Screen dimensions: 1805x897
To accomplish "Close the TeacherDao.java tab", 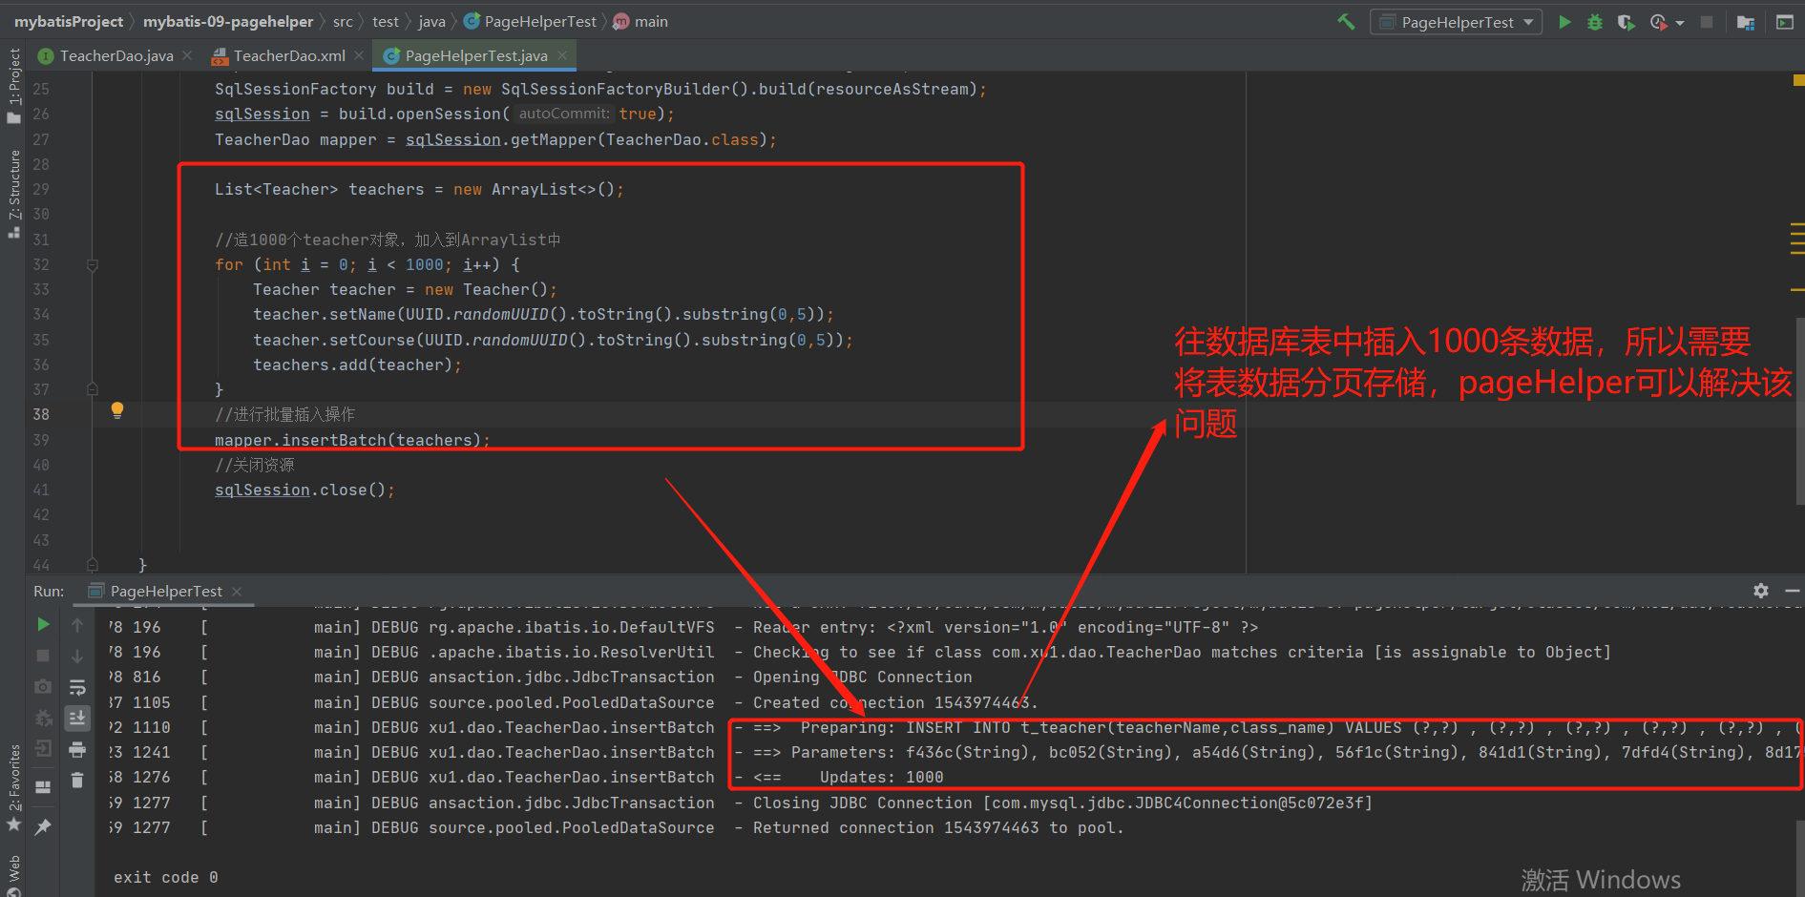I will (x=187, y=55).
